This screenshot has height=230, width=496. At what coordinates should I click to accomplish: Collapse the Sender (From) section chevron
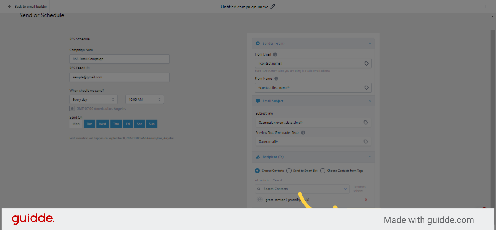(x=370, y=43)
